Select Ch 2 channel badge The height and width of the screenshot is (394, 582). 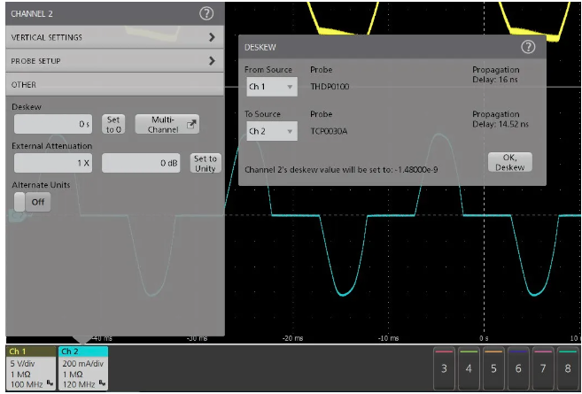(83, 368)
